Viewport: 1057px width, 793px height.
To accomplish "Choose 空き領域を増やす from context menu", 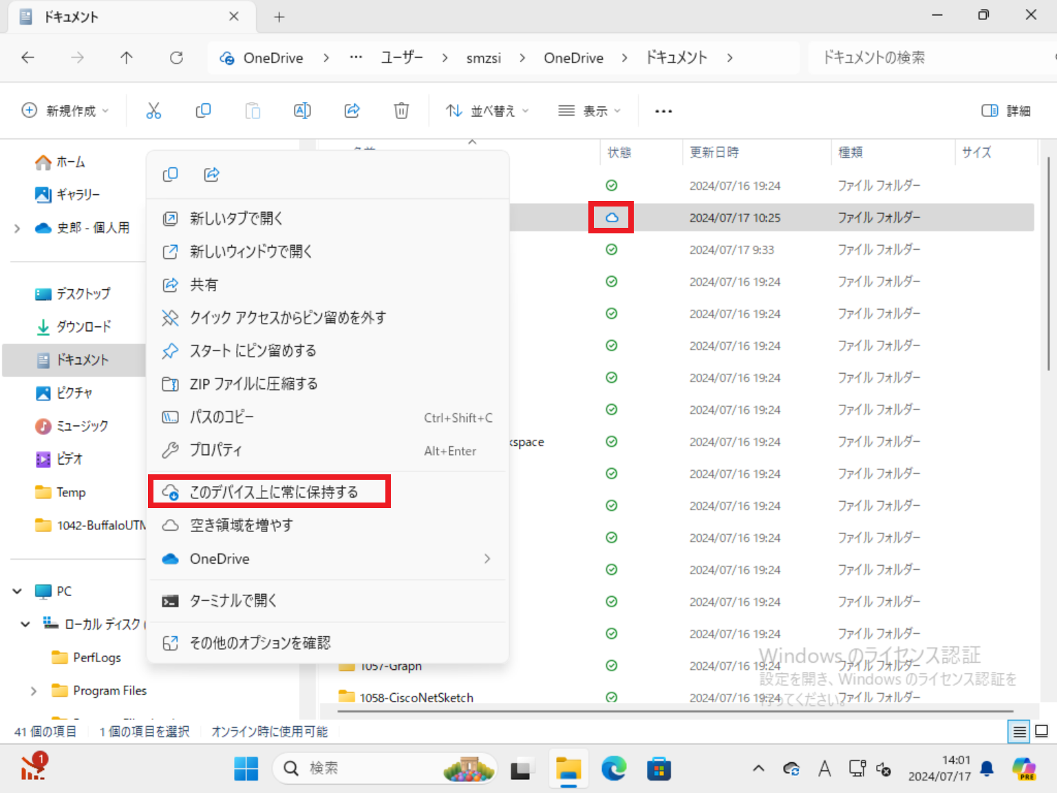I will coord(328,526).
